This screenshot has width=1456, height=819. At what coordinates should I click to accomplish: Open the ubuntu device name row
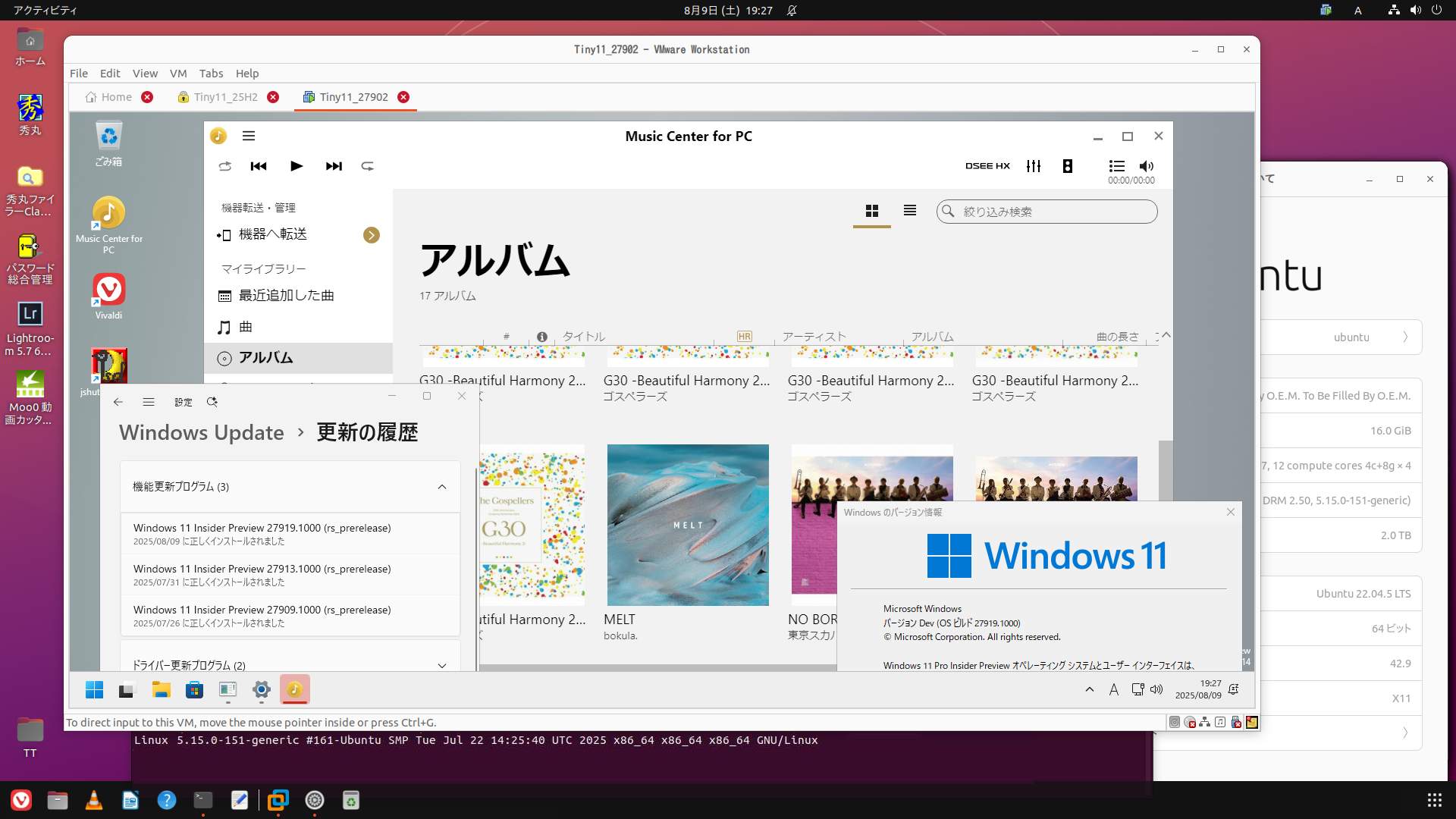point(1341,337)
